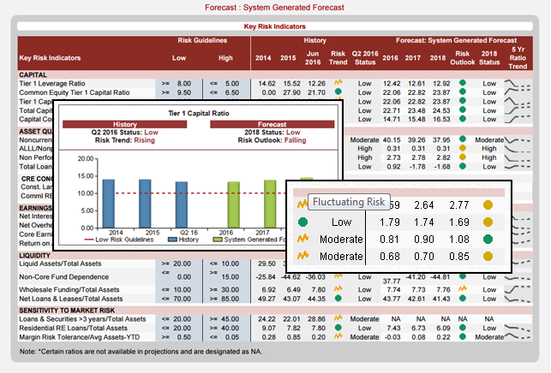Click the 2015 history bar in chart
Viewport: 551px width, 373px height.
(145, 204)
